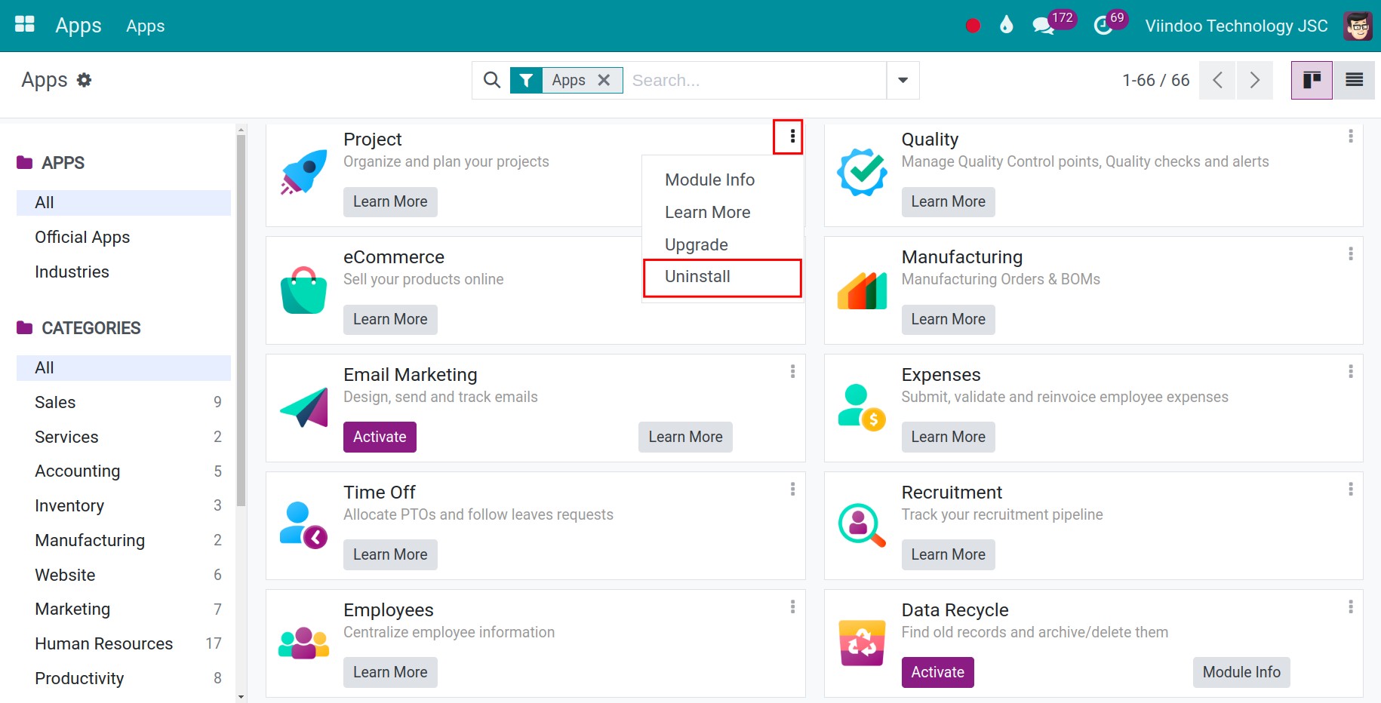Image resolution: width=1381 pixels, height=703 pixels.
Task: Click Learn More on Quality card
Action: [948, 201]
